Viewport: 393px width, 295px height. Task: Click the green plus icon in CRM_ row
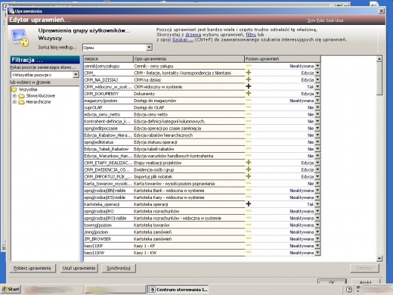[x=249, y=73]
